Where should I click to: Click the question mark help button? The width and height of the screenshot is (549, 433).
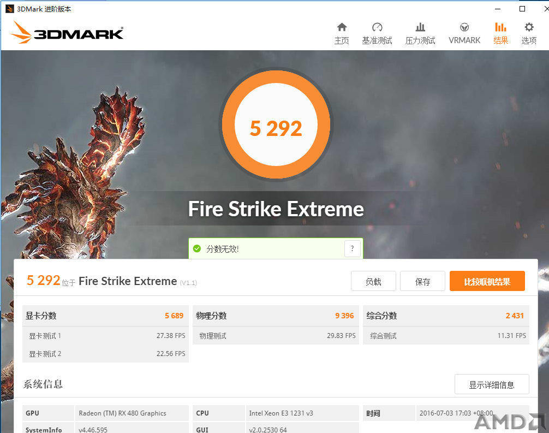tap(353, 249)
